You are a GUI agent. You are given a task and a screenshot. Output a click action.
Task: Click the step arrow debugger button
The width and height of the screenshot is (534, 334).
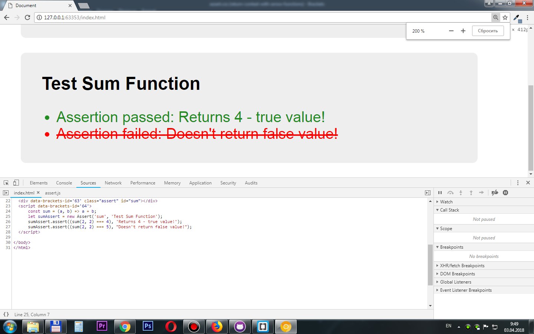(x=481, y=193)
